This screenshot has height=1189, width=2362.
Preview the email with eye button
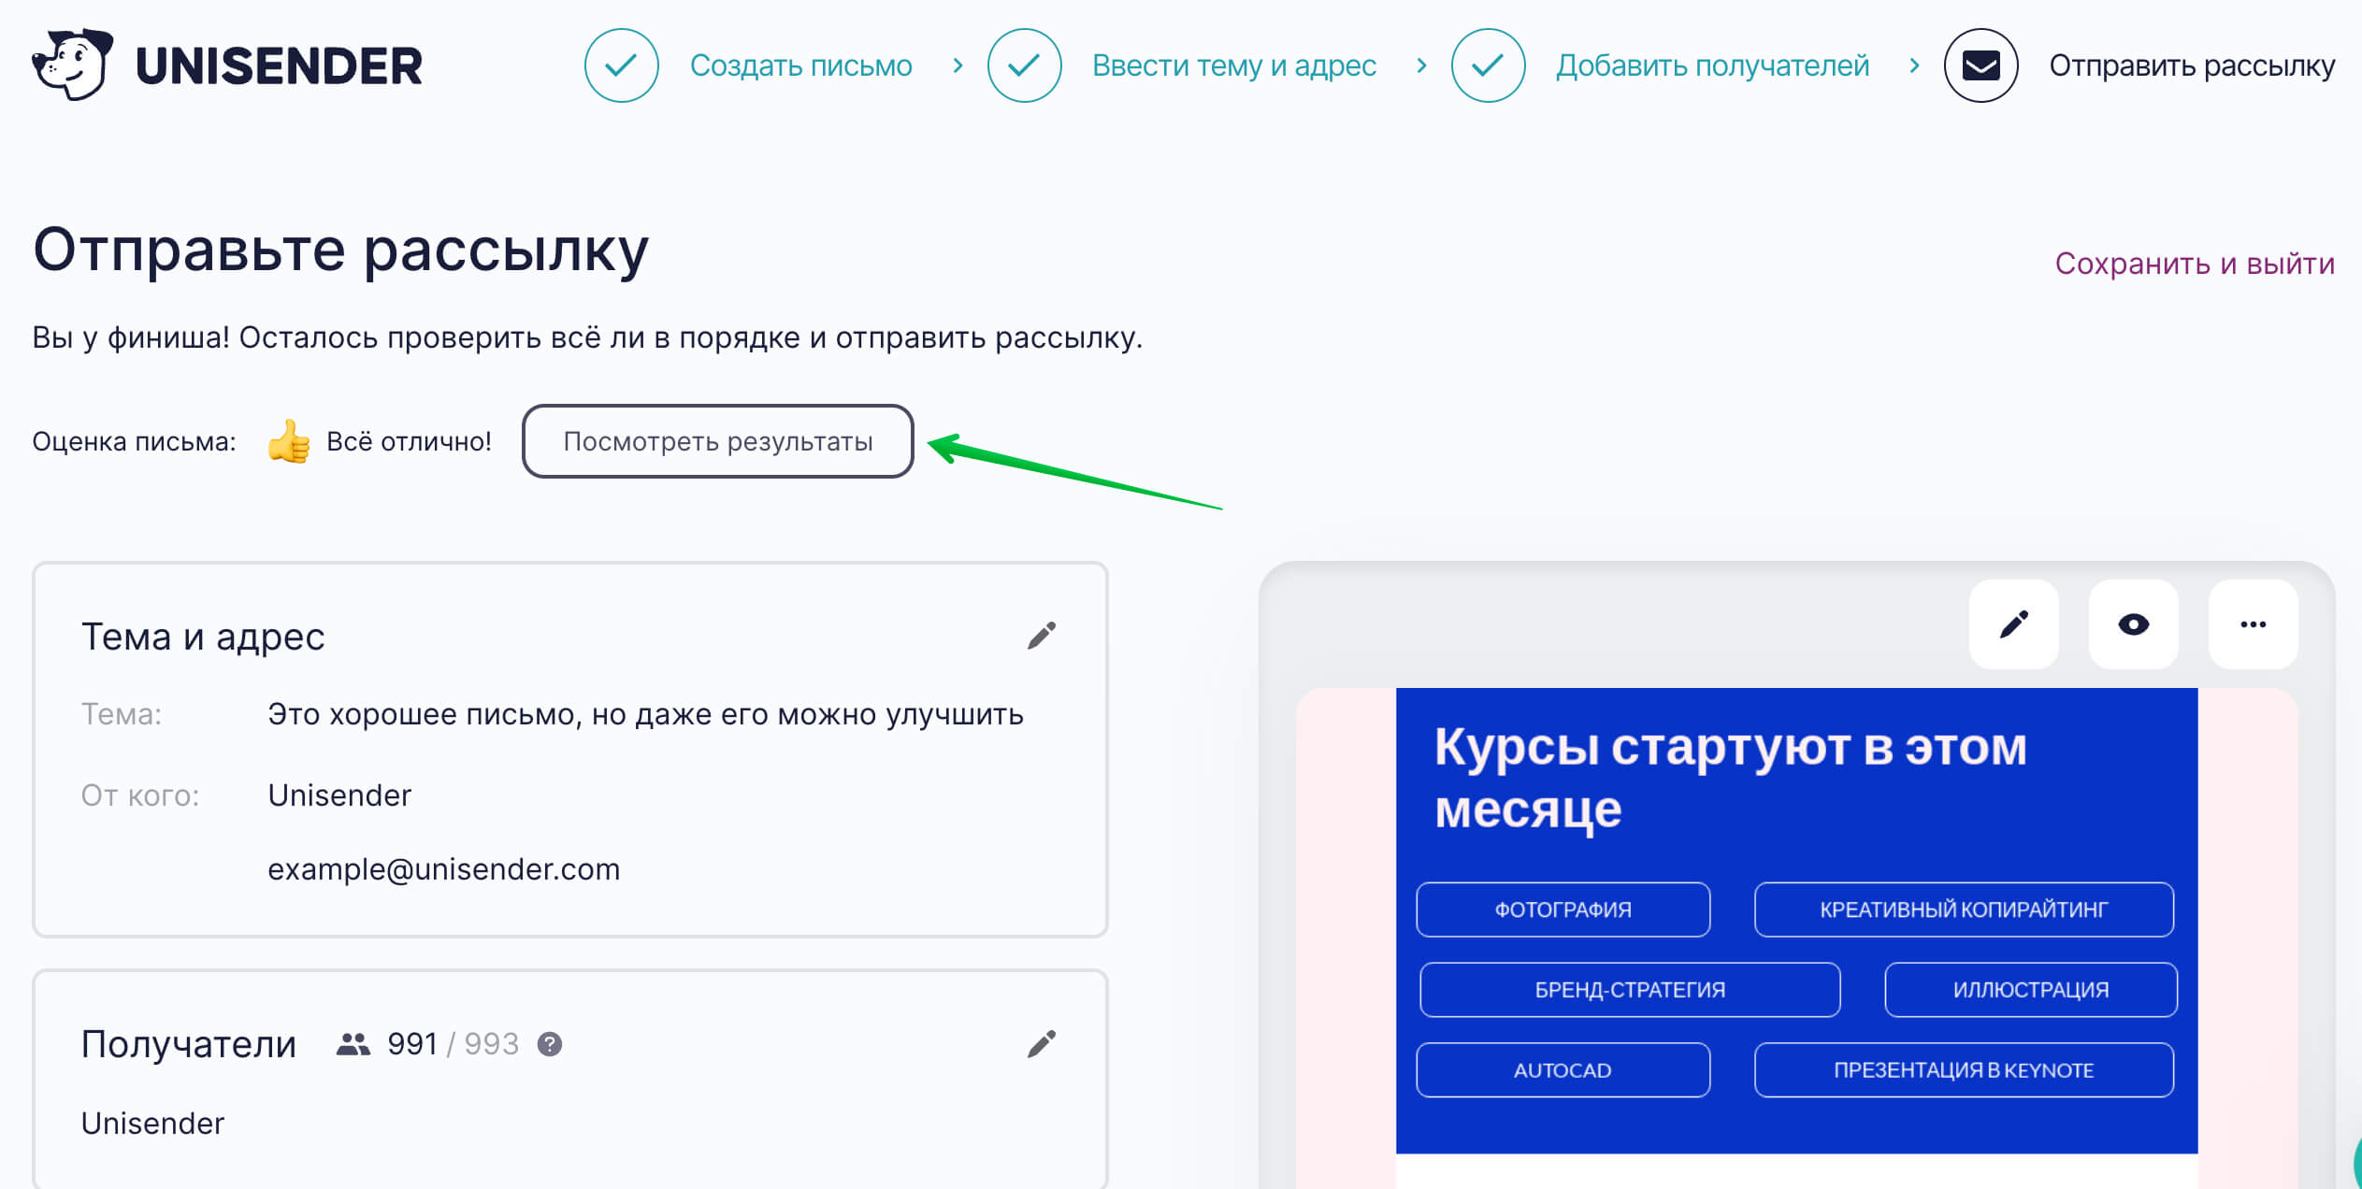(x=2133, y=624)
